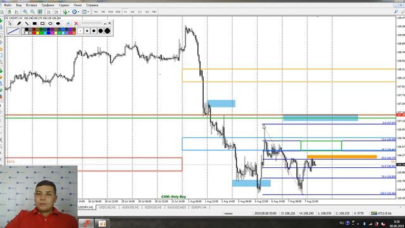
Task: Choose the largest brush size dot
Action: click(108, 31)
